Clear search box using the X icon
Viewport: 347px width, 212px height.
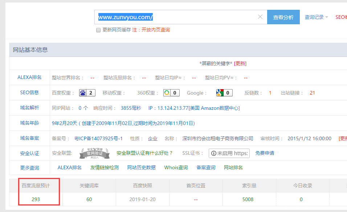(260, 17)
